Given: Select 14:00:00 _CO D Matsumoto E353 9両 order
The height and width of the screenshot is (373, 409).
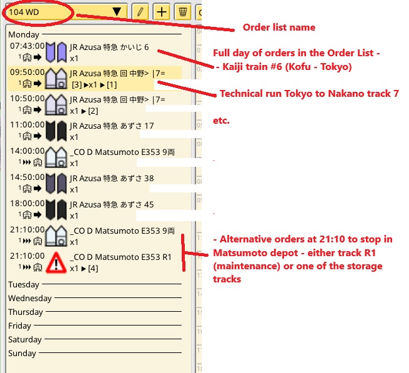Looking at the screenshot, I should coord(95,157).
